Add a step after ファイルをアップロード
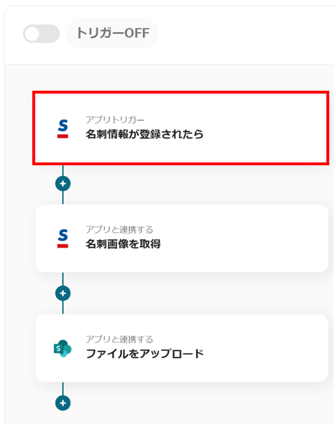This screenshot has height=424, width=334. (x=63, y=403)
